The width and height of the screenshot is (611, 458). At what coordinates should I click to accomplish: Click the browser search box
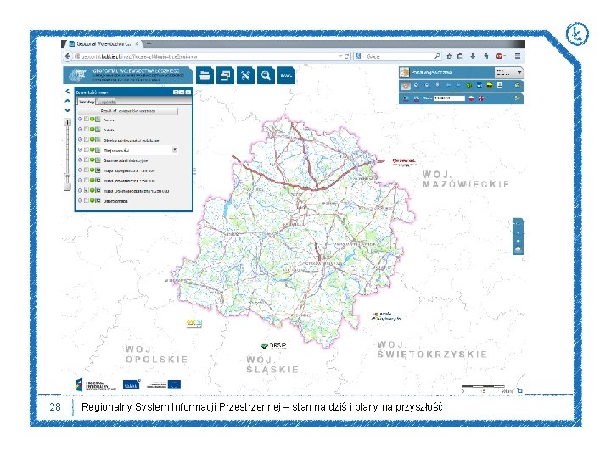click(x=397, y=56)
